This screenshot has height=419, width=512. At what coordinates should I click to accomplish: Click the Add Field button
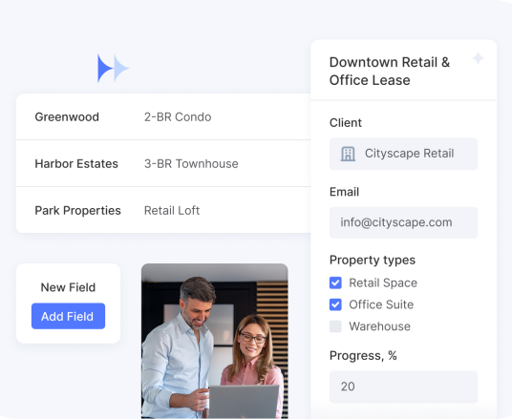68,316
